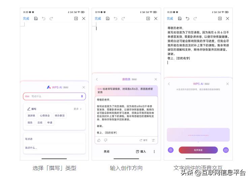Viewport: 251px width, 181px height.
Task: Tap the 松开发送 gradient button
Action: (x=198, y=150)
